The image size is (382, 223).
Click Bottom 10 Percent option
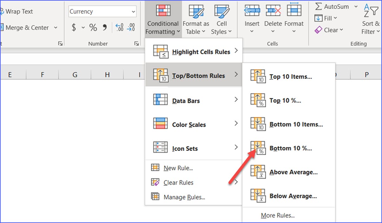[x=290, y=148]
